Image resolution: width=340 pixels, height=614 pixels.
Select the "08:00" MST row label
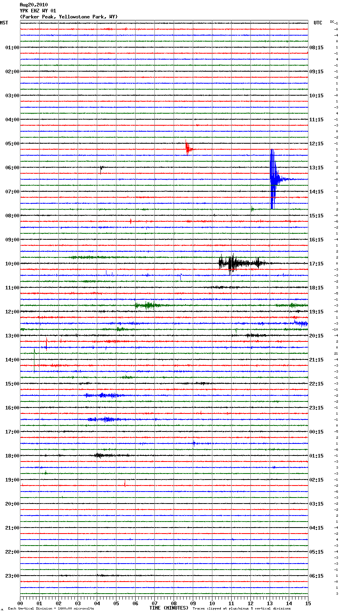[12, 216]
